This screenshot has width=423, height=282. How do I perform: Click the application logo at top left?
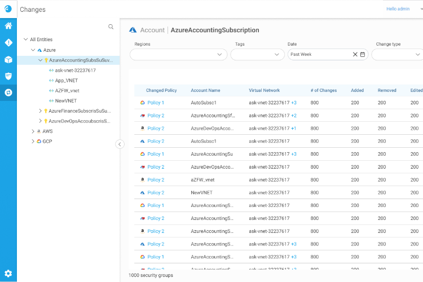tap(8, 9)
